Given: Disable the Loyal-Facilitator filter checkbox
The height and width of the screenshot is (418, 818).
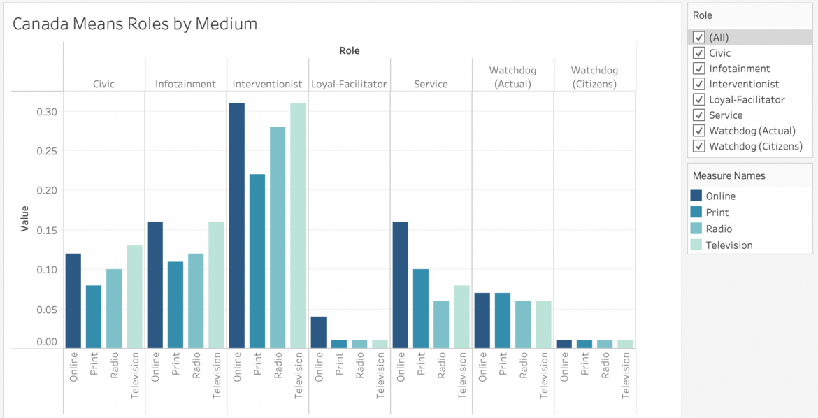Looking at the screenshot, I should 698,99.
